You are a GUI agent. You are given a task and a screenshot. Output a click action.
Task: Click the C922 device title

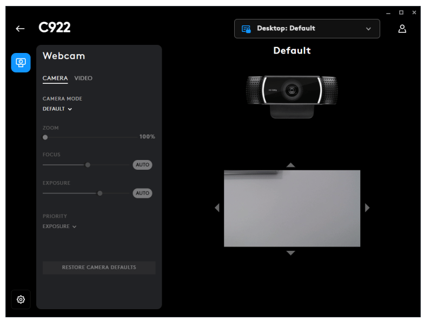(54, 27)
